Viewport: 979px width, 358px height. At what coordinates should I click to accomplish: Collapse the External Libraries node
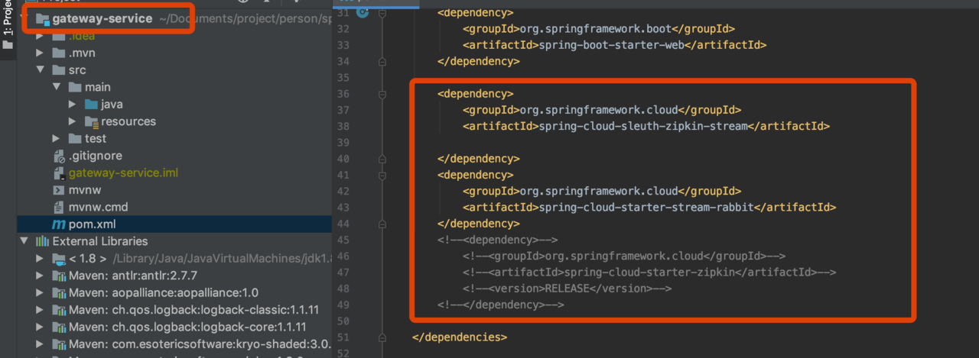(24, 241)
